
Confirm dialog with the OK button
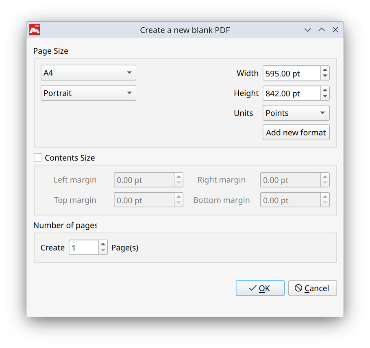click(x=260, y=288)
